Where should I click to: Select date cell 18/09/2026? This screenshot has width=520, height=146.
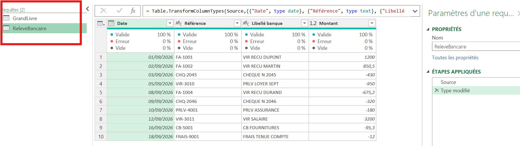point(141,136)
